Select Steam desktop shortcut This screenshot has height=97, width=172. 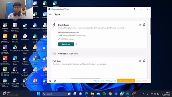pos(25,26)
